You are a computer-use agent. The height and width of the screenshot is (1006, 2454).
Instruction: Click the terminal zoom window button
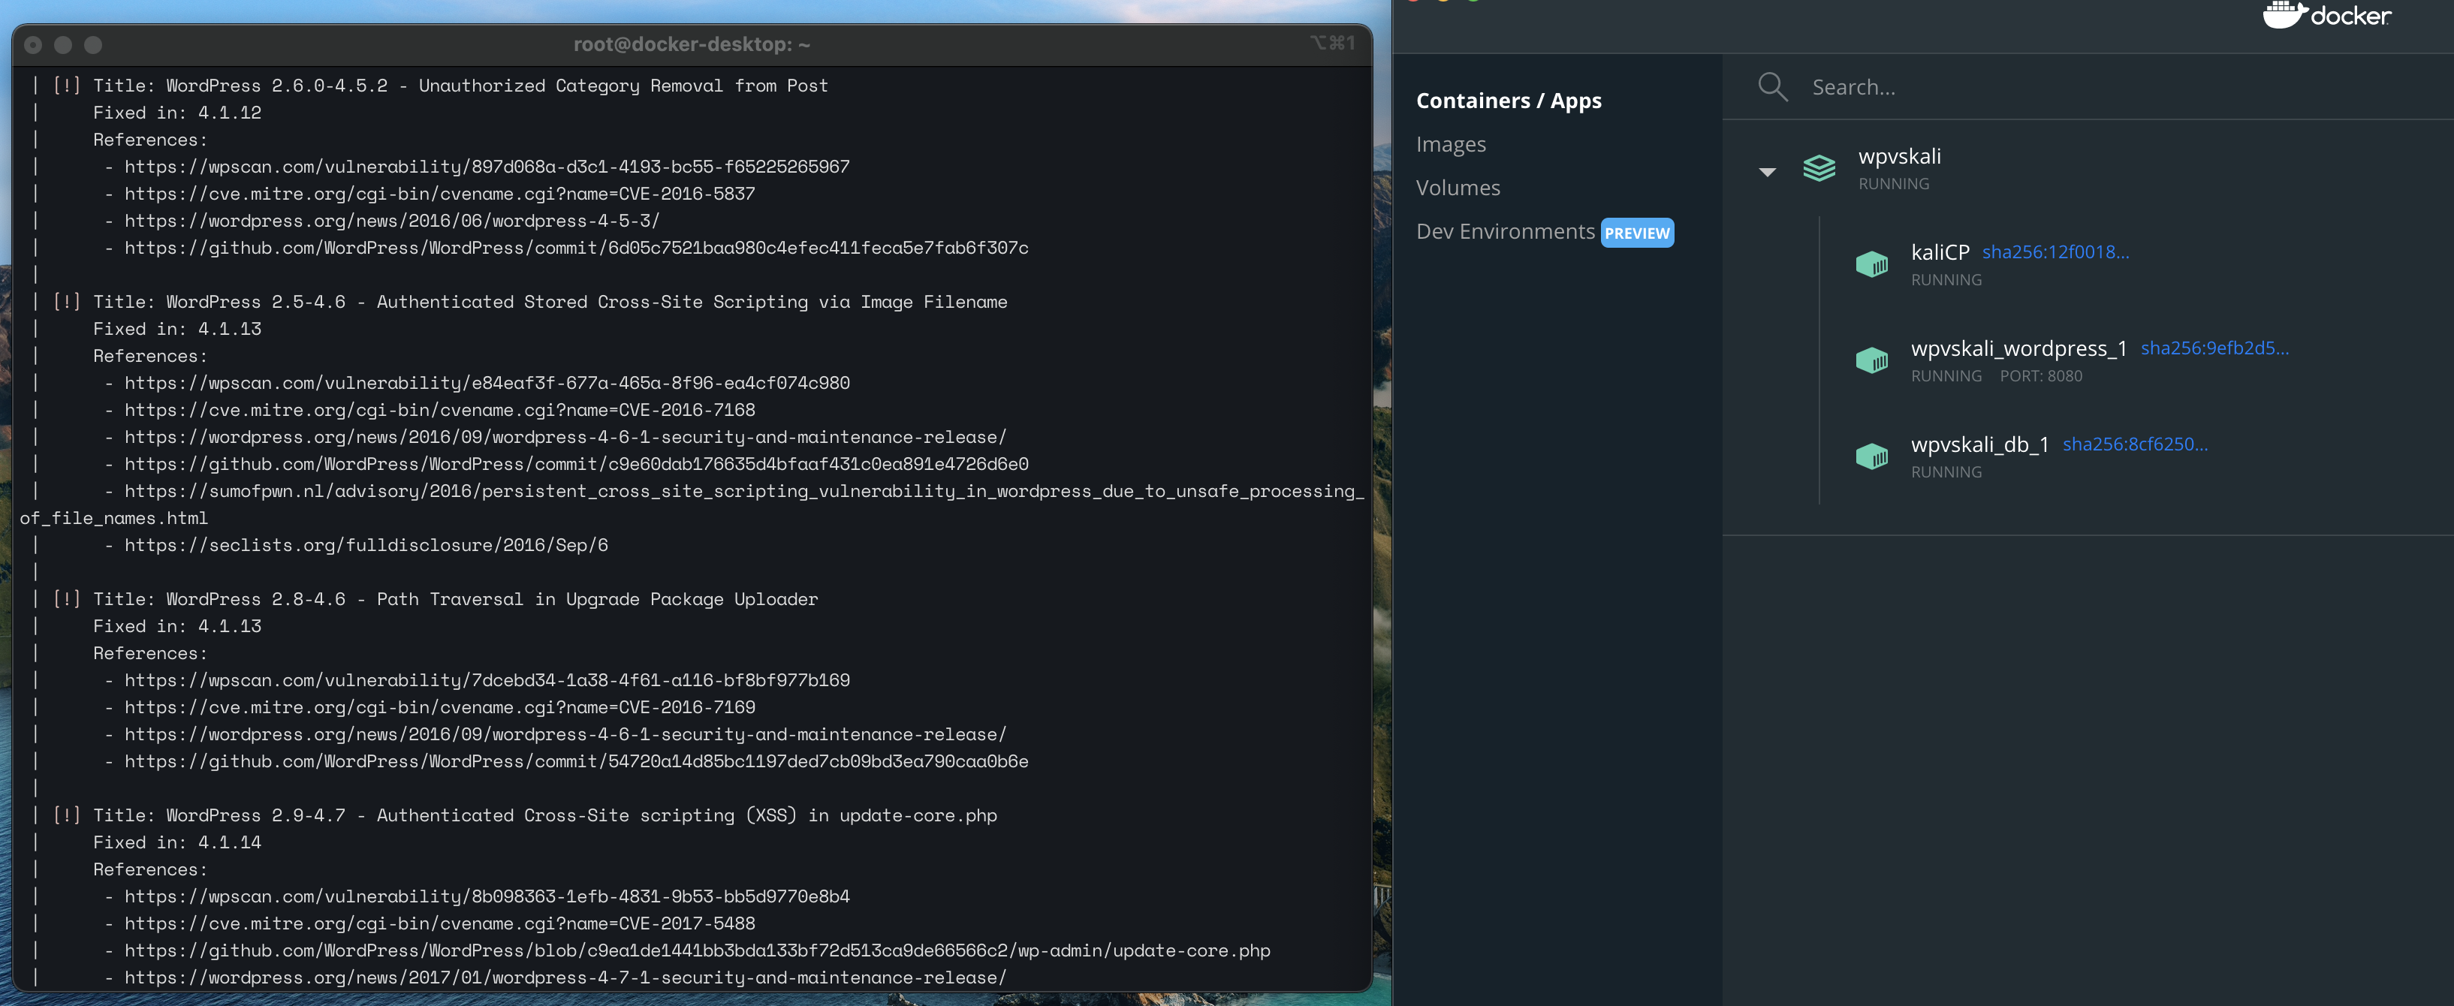[x=92, y=45]
